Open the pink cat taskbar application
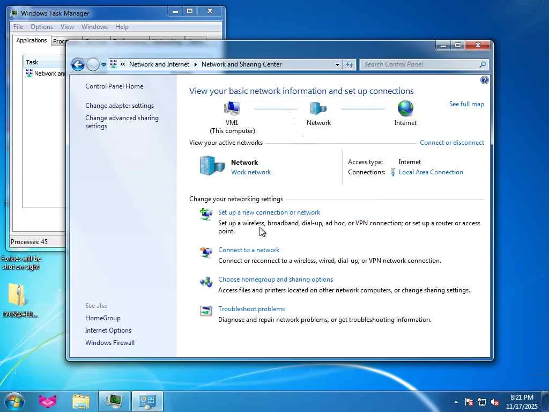 (47, 401)
